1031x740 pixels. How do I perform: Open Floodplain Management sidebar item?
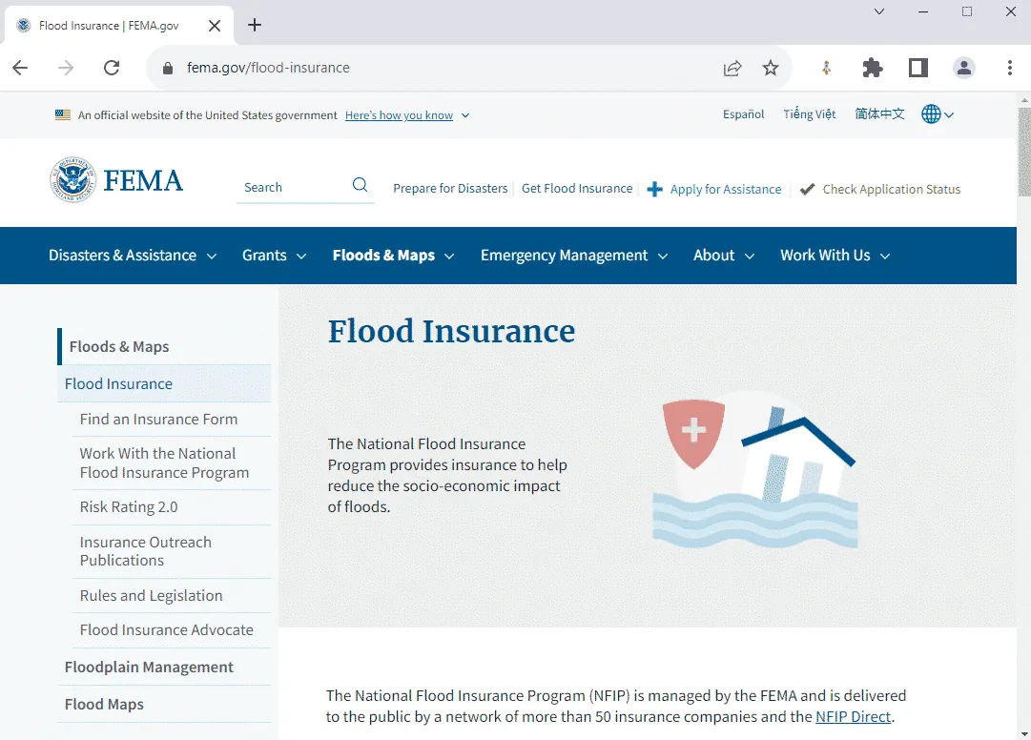point(149,668)
